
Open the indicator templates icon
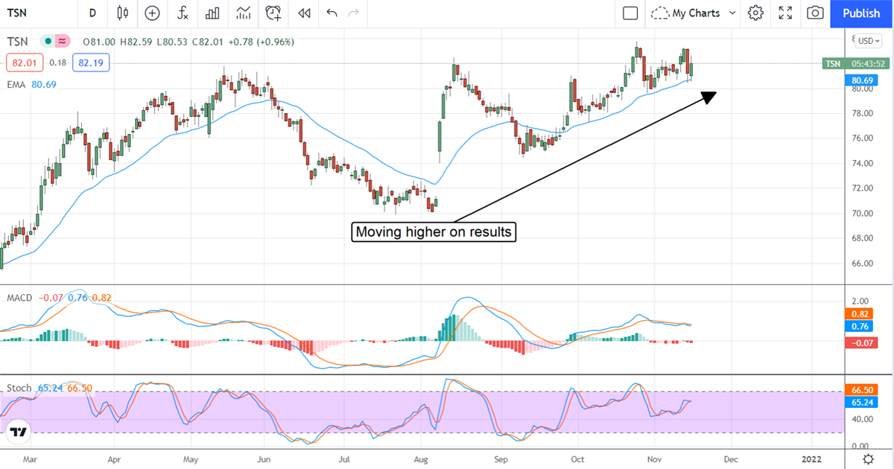(243, 13)
